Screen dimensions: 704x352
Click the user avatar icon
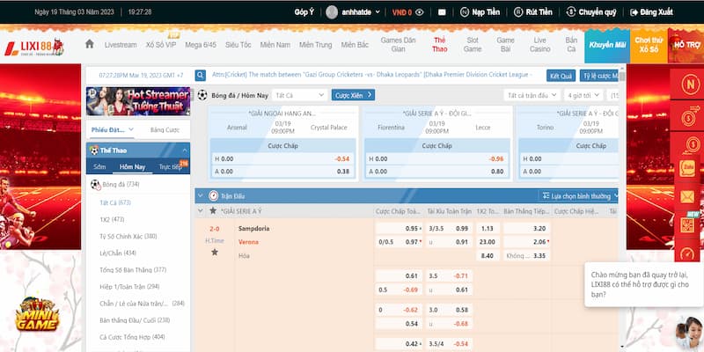332,12
